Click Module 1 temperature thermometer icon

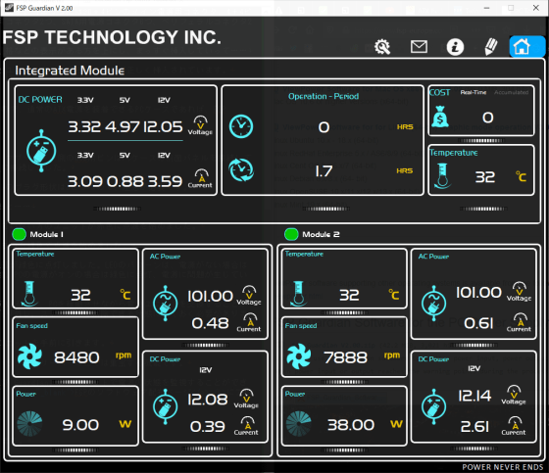point(28,294)
